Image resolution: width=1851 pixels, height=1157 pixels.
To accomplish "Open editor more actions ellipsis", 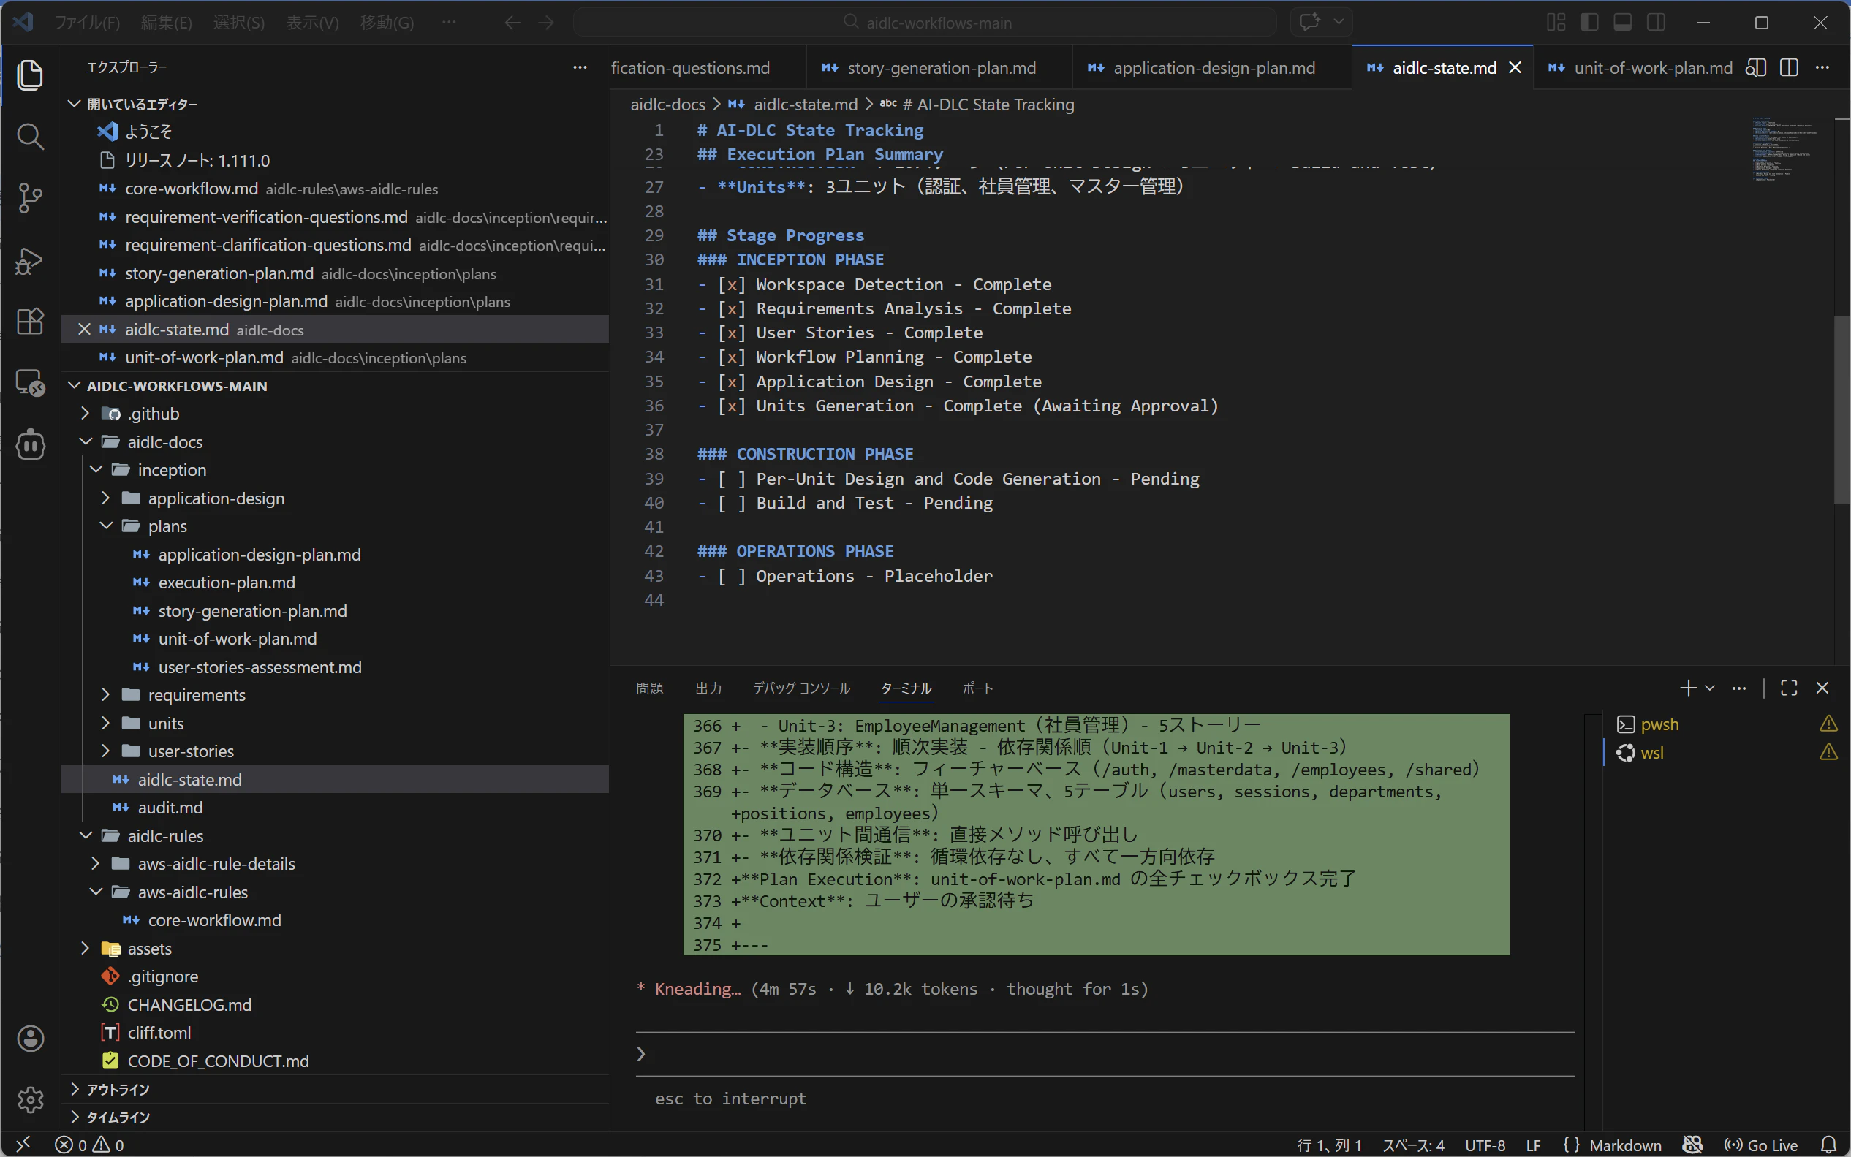I will (x=1822, y=68).
